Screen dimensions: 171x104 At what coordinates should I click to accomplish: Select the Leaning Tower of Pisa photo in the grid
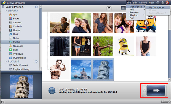[x=103, y=69]
